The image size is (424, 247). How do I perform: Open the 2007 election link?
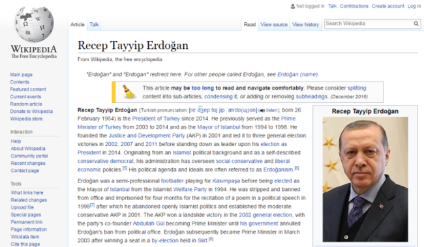click(127, 144)
